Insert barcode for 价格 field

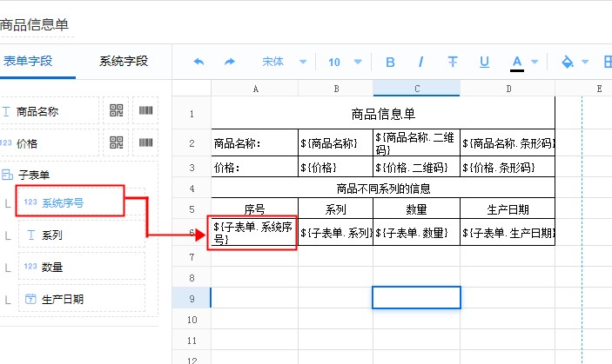(144, 142)
